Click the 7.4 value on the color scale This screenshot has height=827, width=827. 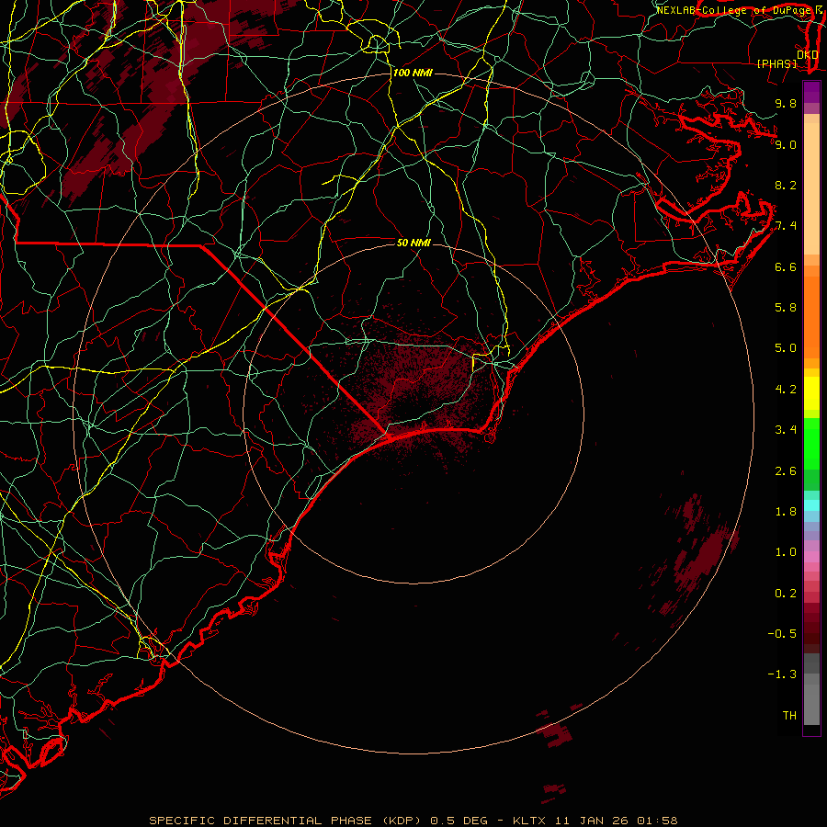(x=786, y=226)
